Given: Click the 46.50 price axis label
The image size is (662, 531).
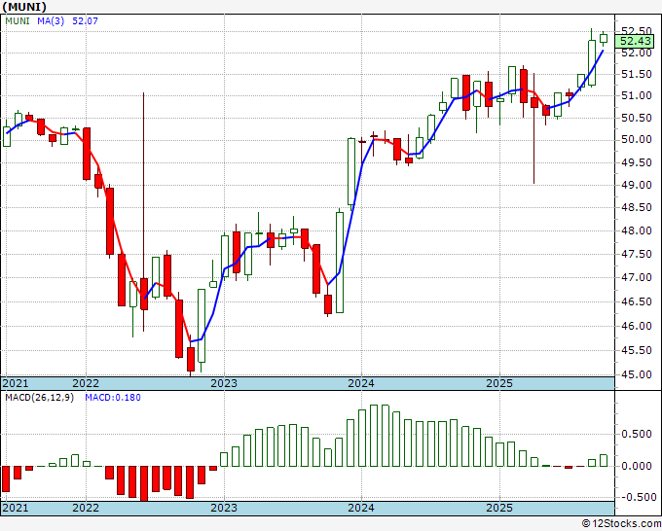Looking at the screenshot, I should [x=637, y=301].
